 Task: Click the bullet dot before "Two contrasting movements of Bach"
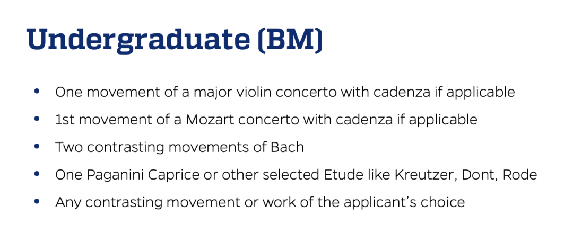(36, 147)
